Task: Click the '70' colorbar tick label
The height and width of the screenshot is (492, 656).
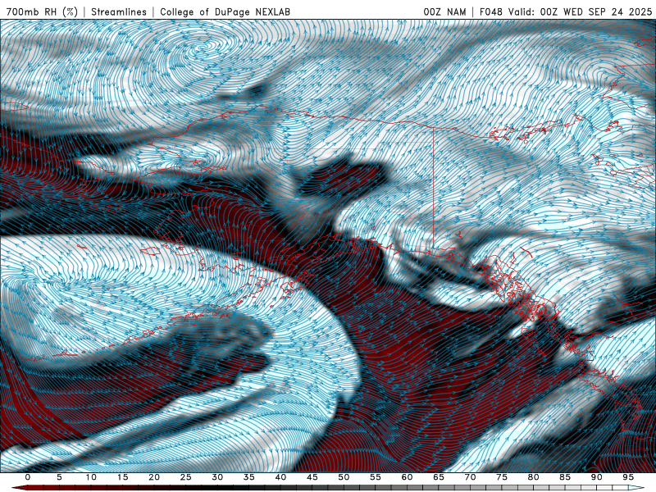Action: point(470,477)
